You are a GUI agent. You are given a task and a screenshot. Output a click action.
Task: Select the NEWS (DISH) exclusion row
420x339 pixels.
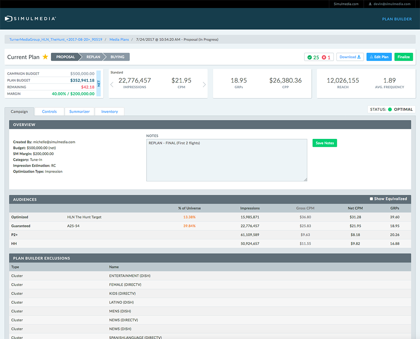pyautogui.click(x=210, y=329)
